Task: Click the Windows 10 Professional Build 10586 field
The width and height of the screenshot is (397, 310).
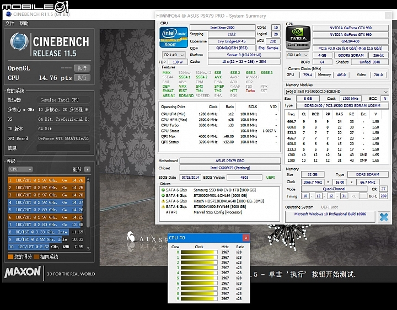Action: [x=330, y=217]
